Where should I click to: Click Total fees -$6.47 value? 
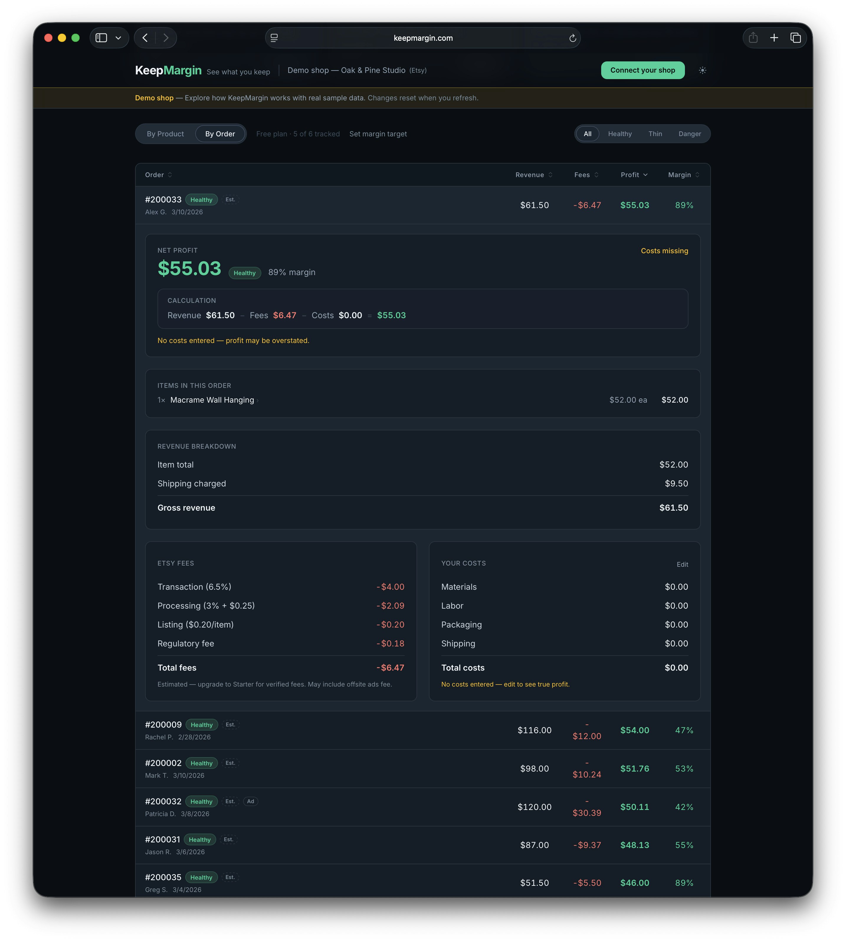(x=391, y=667)
